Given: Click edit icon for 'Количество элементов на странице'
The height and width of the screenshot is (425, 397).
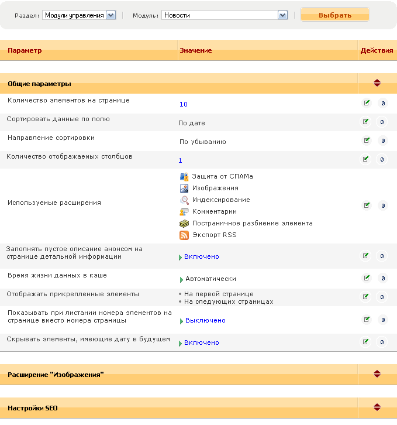Looking at the screenshot, I should tap(367, 103).
